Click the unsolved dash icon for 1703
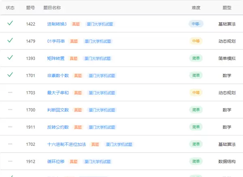 pyautogui.click(x=10, y=93)
